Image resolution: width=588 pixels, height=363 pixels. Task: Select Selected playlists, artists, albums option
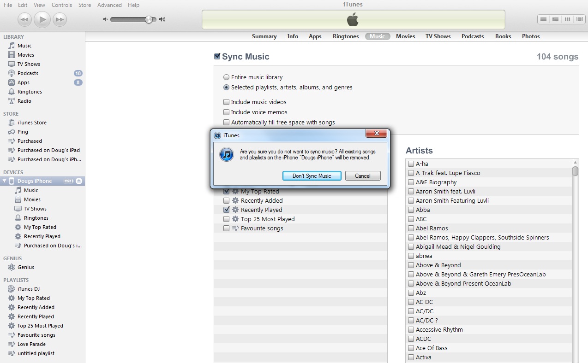[226, 88]
